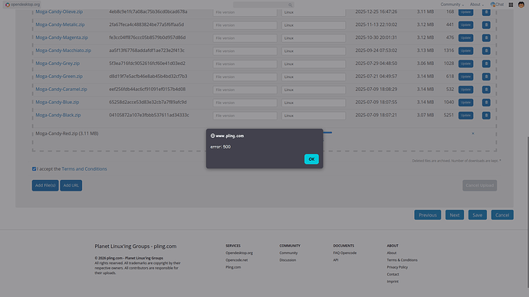Open the Moga-Candy-Olieve.zip file link
The height and width of the screenshot is (297, 529).
59,11
